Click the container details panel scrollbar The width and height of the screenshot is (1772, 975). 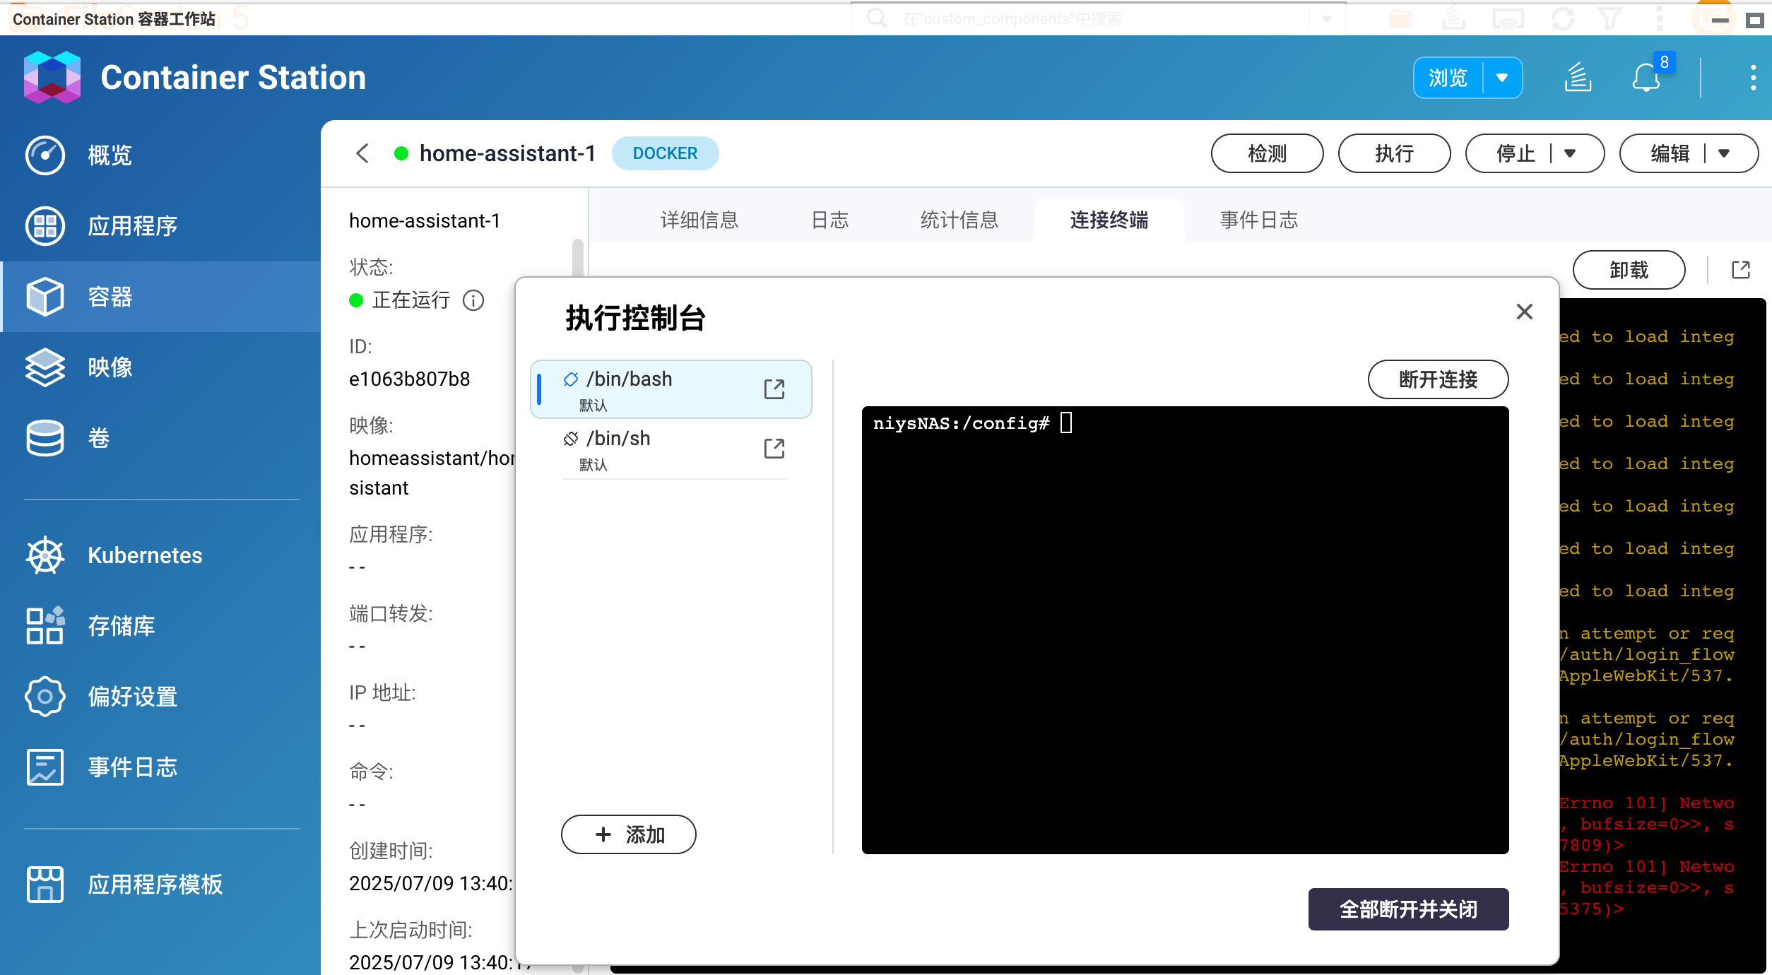(x=578, y=258)
